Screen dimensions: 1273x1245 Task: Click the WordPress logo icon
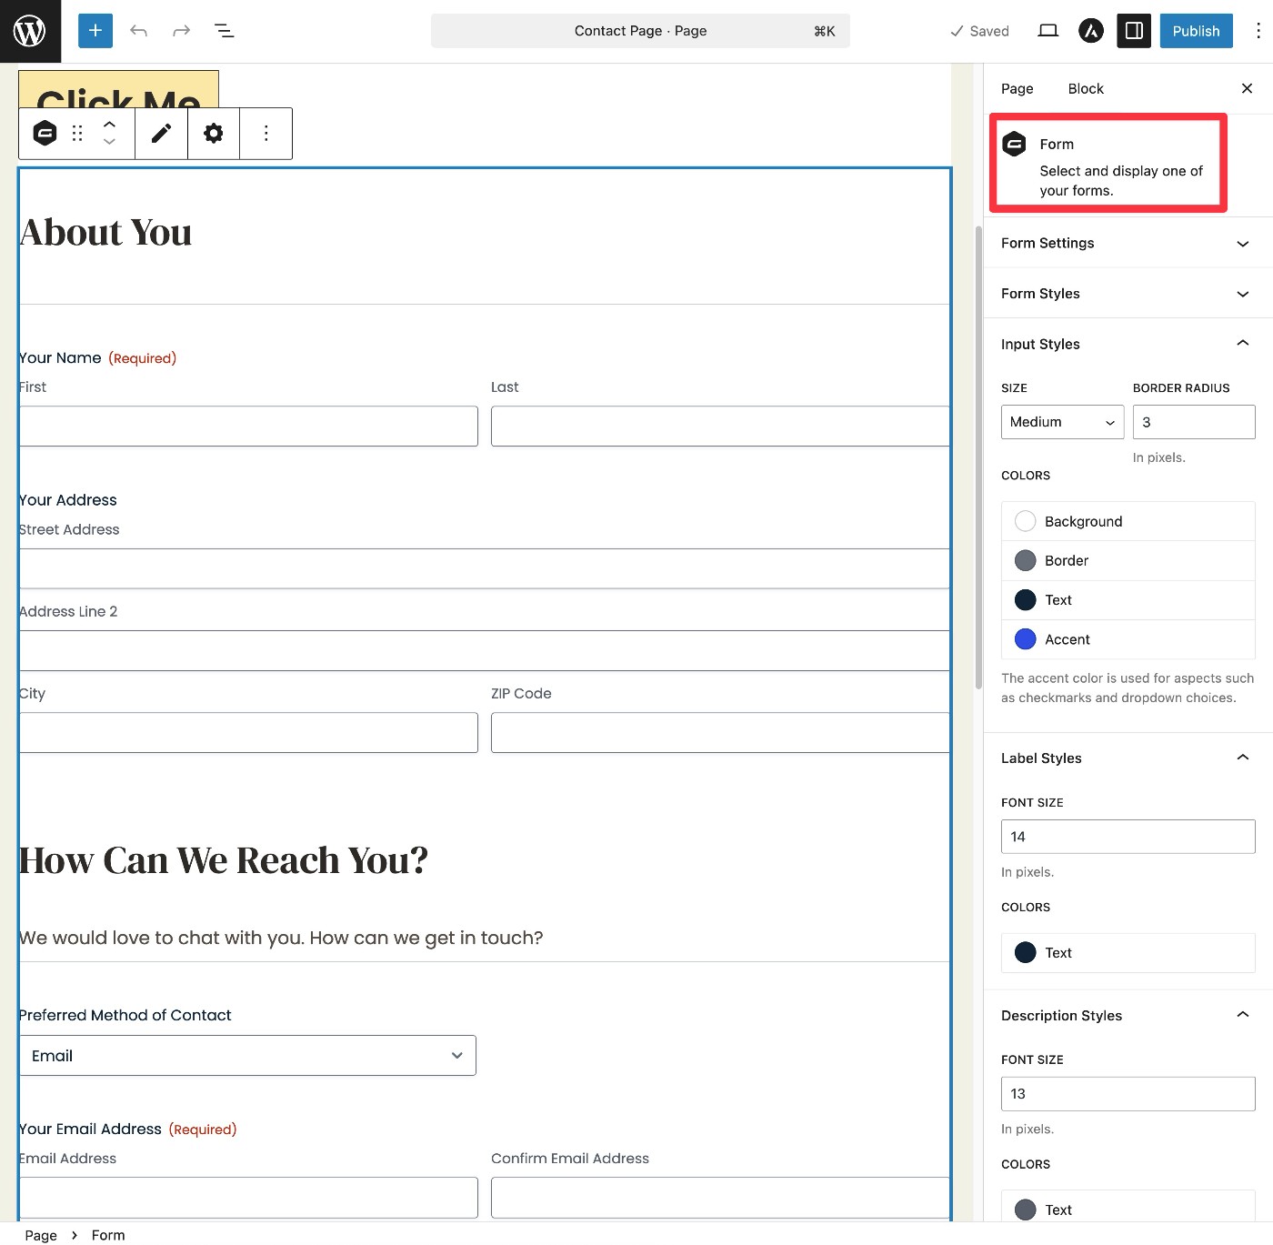[x=30, y=31]
